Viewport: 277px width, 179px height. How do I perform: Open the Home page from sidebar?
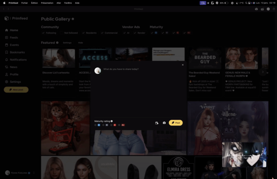click(12, 30)
